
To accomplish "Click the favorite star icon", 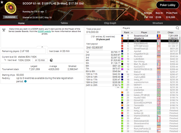I will point(2,2).
